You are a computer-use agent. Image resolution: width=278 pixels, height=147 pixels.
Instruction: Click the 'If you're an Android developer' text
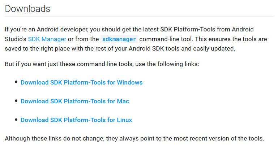(x=46, y=29)
